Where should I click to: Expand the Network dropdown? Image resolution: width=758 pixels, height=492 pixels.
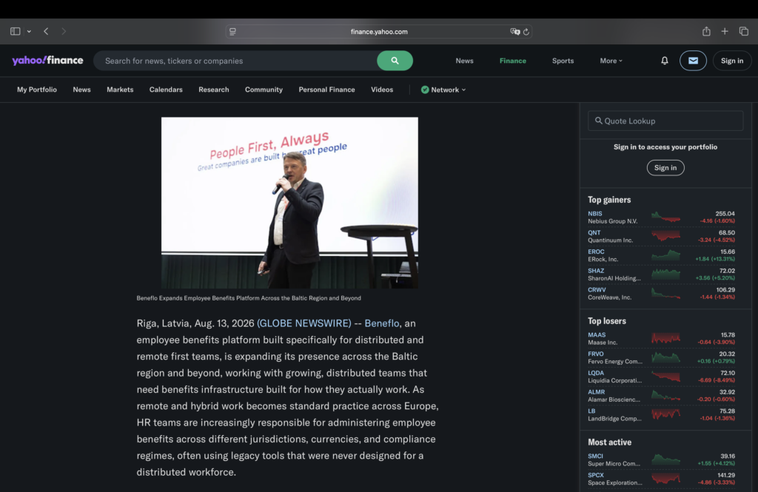[x=443, y=90]
